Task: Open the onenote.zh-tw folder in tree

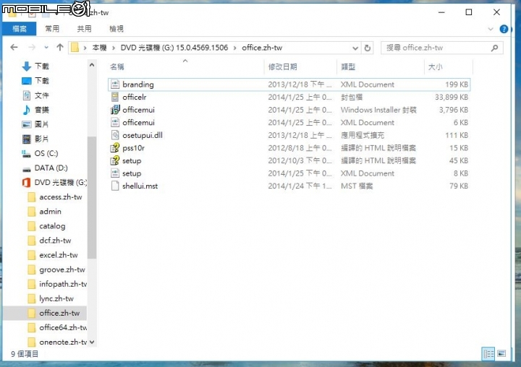Action: 57,342
